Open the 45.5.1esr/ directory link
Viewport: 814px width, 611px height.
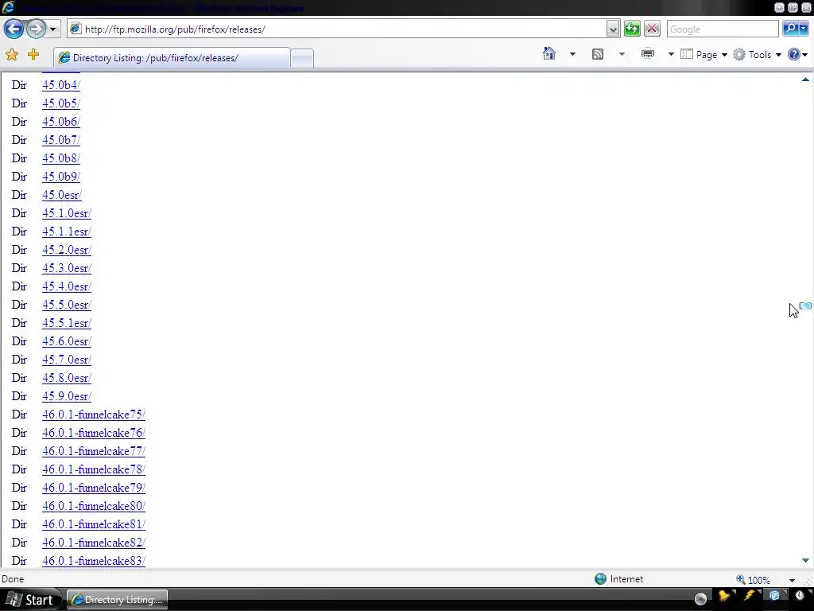[67, 323]
